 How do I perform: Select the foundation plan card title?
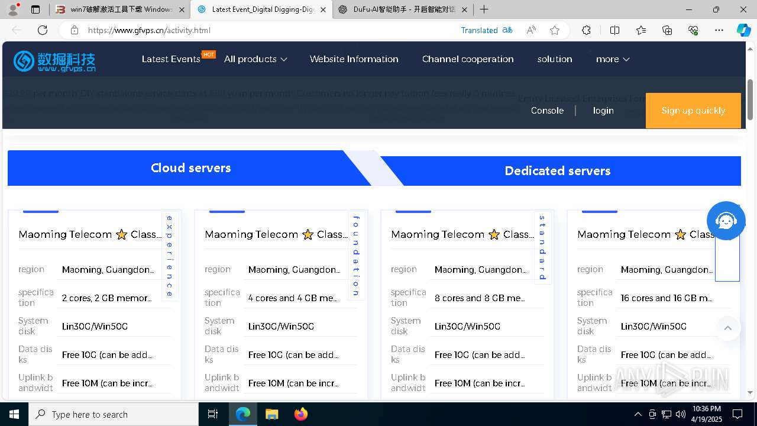click(x=275, y=234)
